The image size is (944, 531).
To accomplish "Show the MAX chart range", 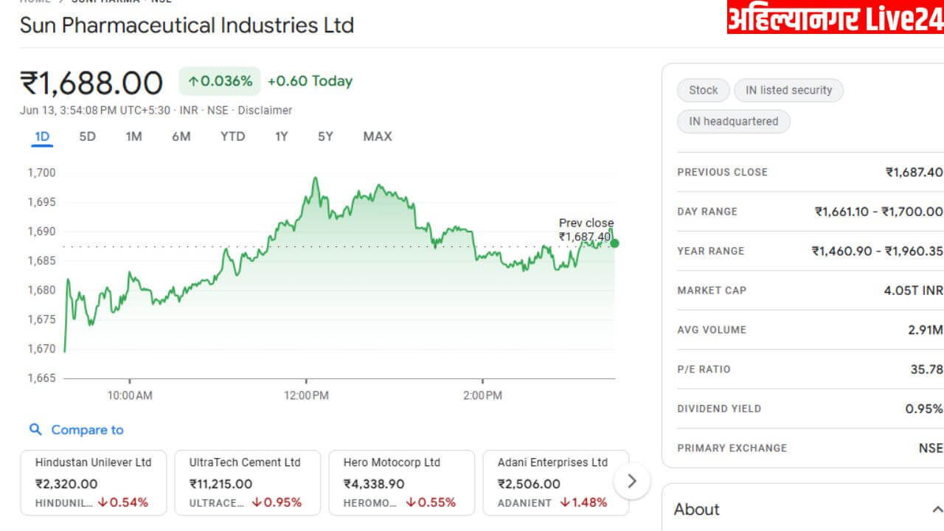I will [x=378, y=136].
